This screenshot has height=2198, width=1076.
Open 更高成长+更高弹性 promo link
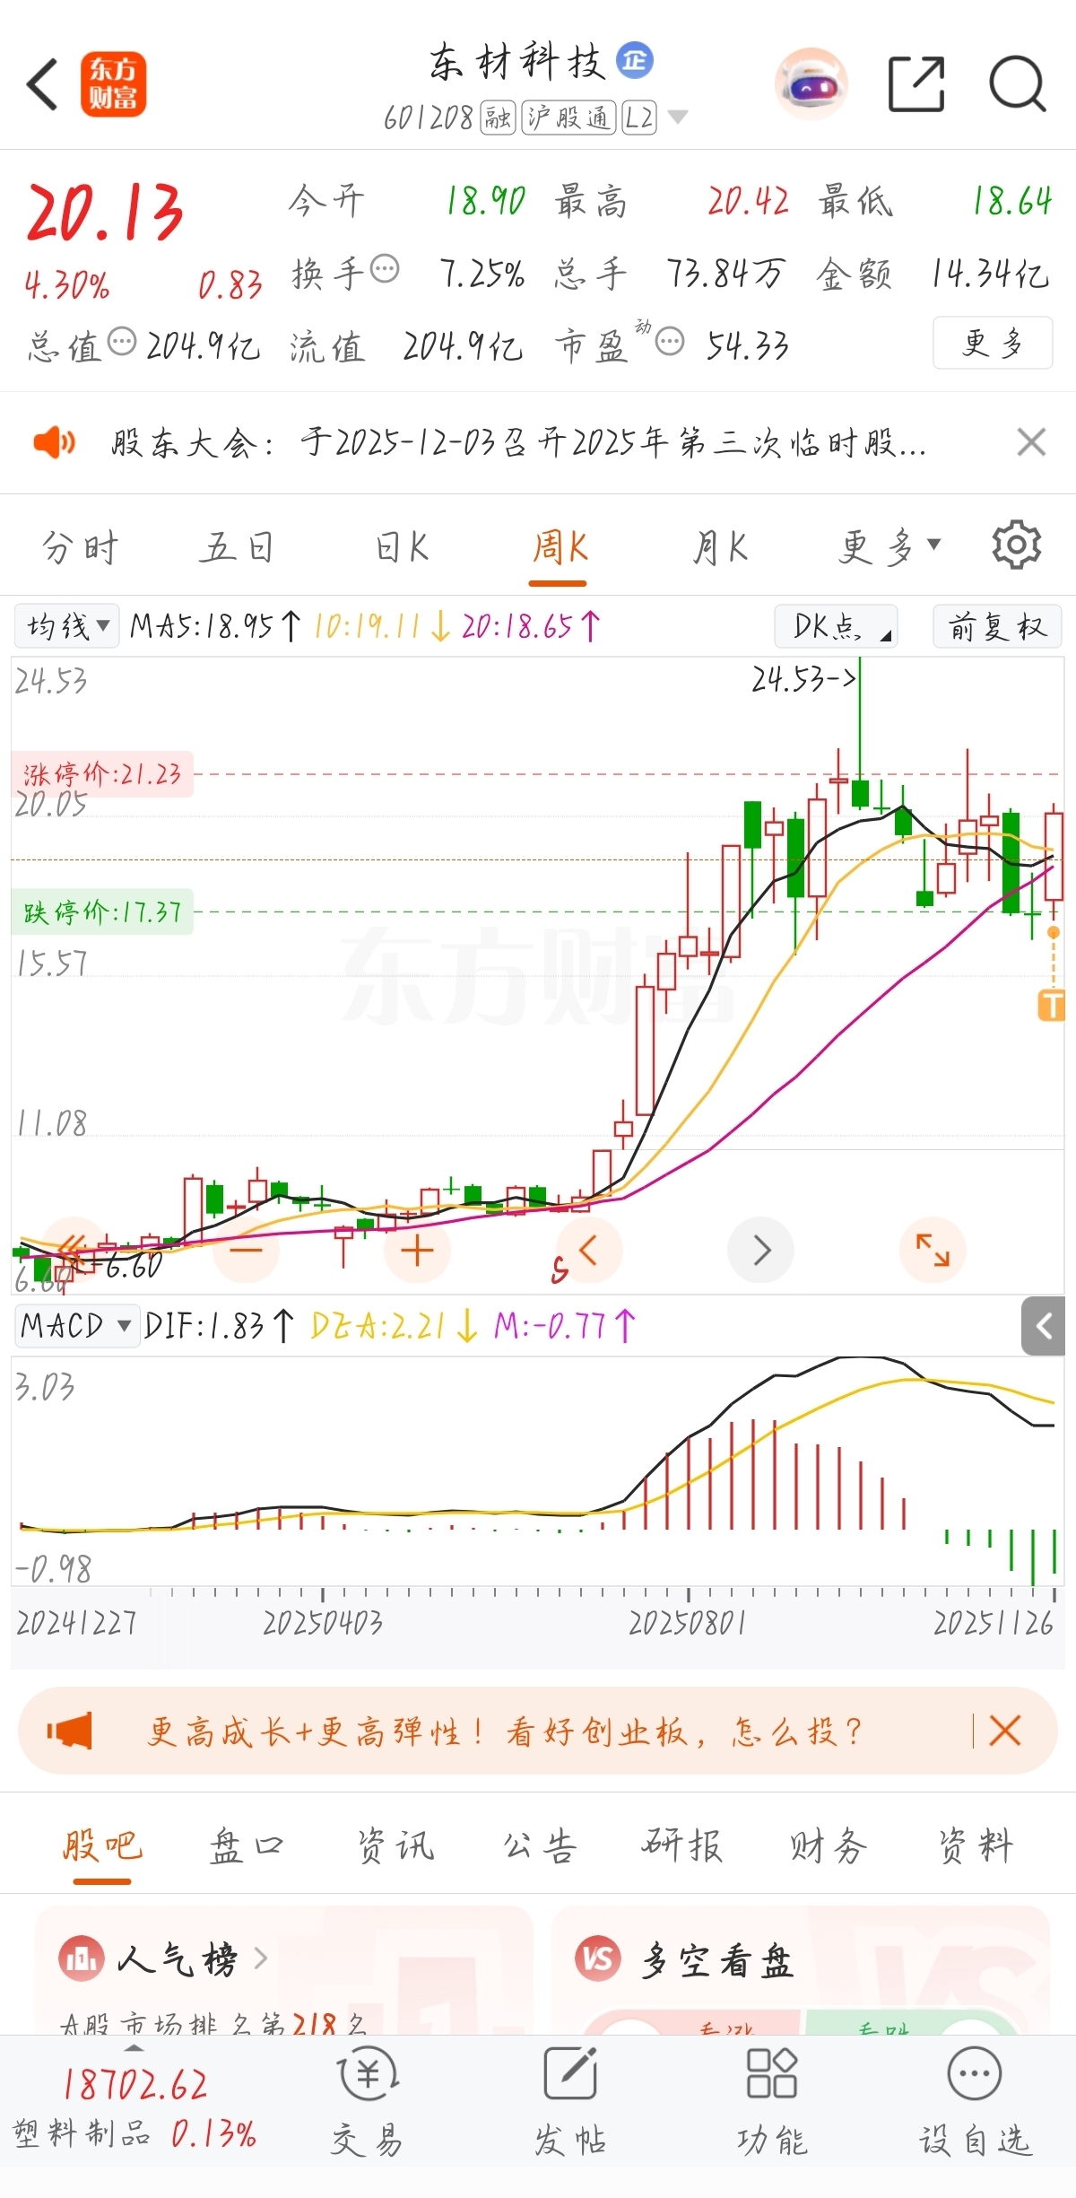pyautogui.click(x=505, y=1731)
